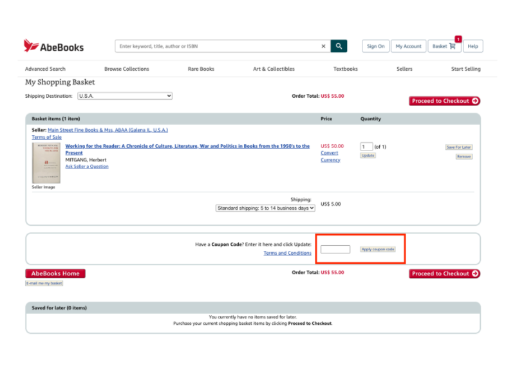Click AbeBooks Home button

(55, 273)
